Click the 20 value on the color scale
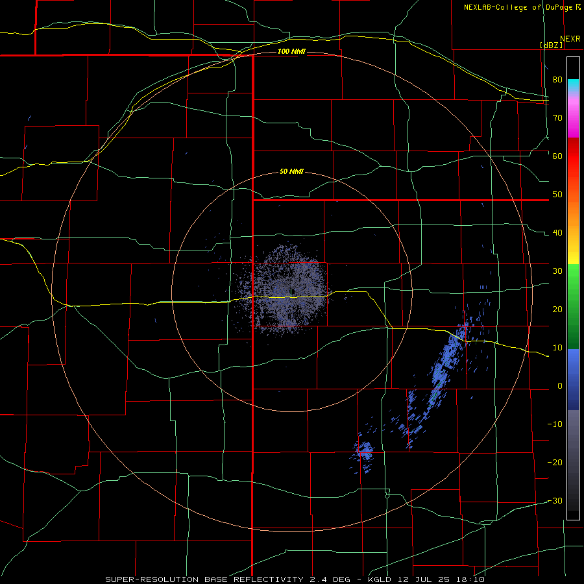Viewport: 584px width, 584px height. click(557, 310)
